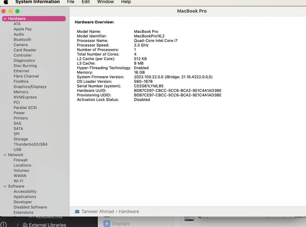Click the laptop icon in path bar
This screenshot has width=306, height=227.
[x=77, y=211]
